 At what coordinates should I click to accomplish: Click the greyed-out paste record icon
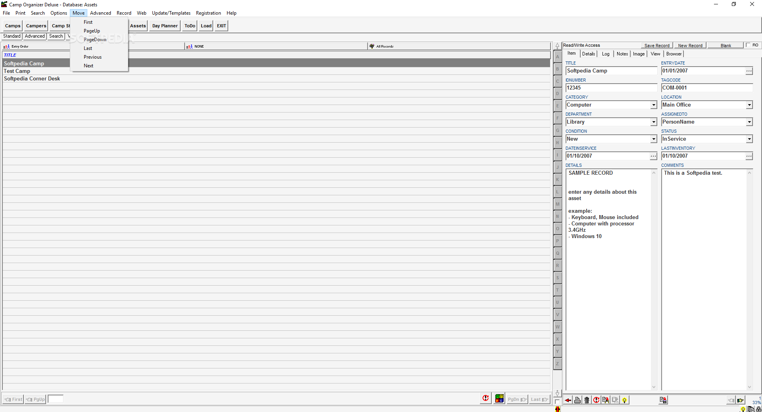[615, 400]
